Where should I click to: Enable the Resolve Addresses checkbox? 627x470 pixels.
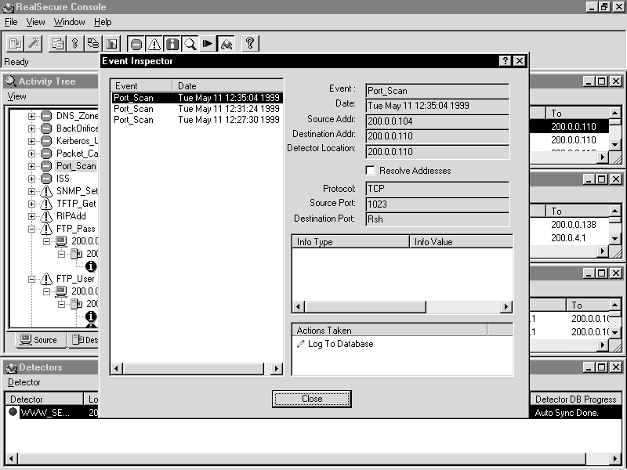coord(371,171)
